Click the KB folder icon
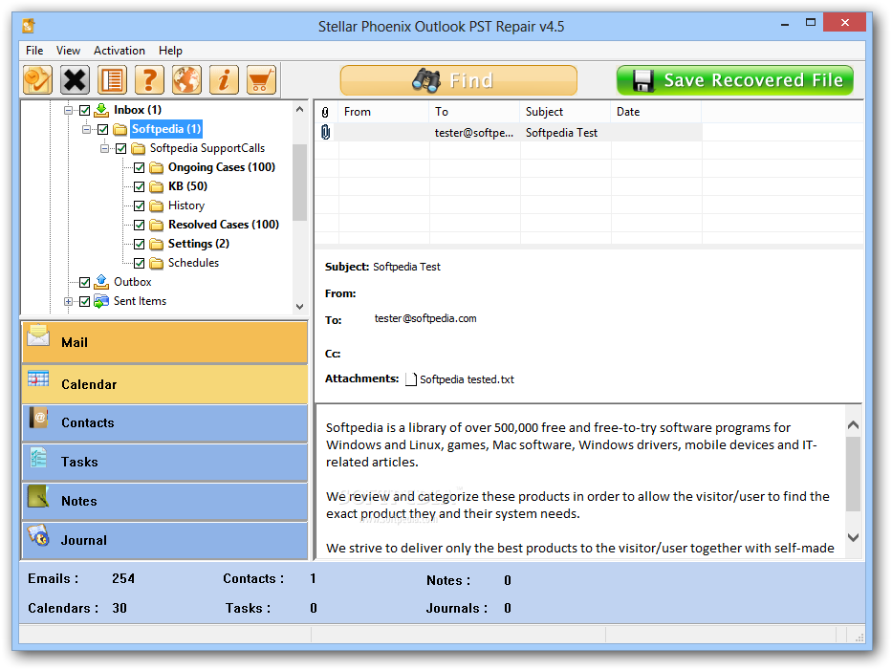This screenshot has height=670, width=892. click(x=157, y=186)
